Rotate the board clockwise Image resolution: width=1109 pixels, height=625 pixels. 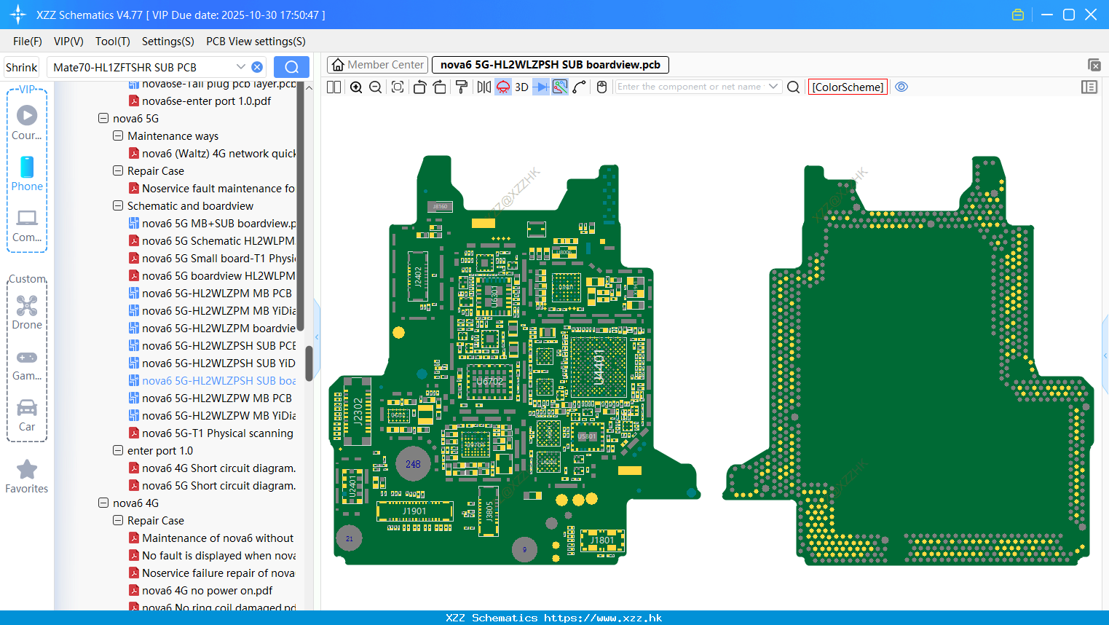coord(439,87)
